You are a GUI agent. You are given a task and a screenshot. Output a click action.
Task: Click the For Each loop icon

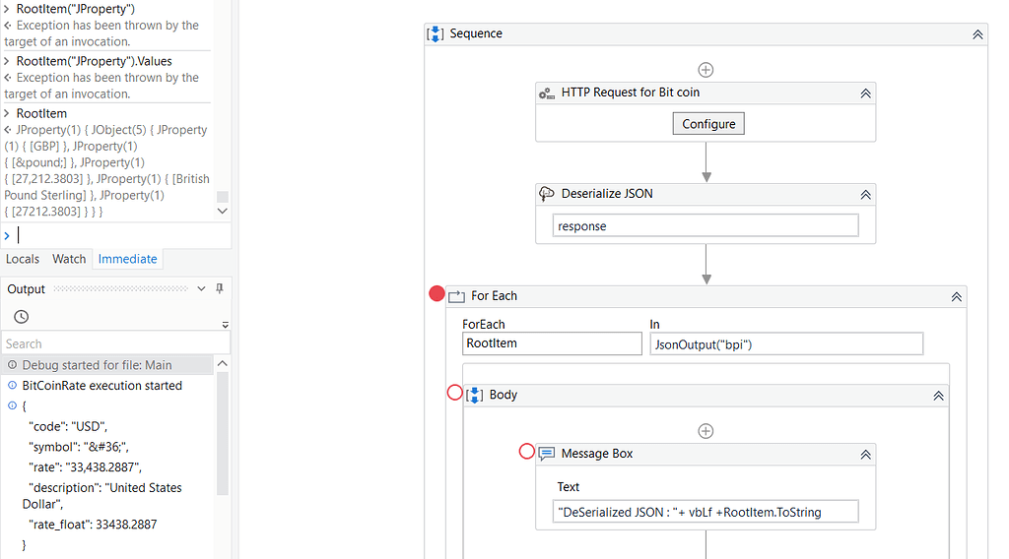456,296
